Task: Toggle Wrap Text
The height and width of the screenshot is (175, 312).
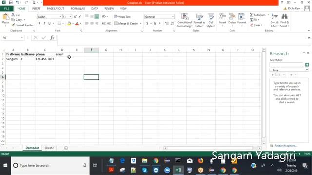Action: pyautogui.click(x=122, y=17)
